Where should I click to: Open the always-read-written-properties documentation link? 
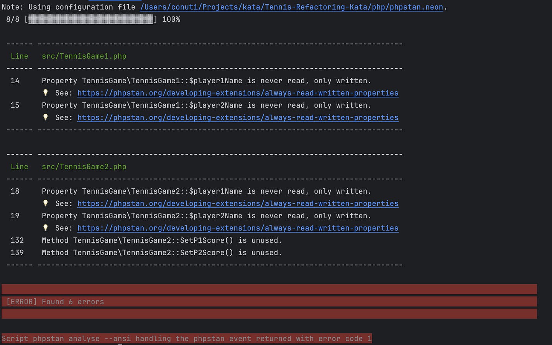coord(238,93)
